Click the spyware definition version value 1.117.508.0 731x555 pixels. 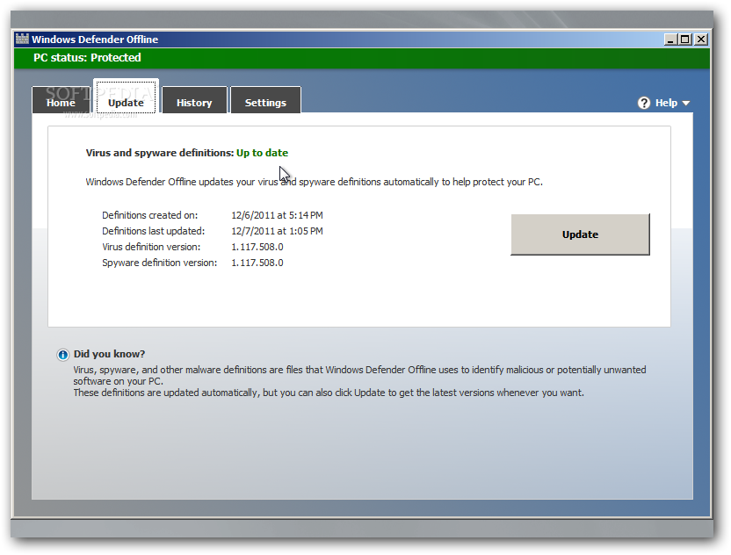tap(257, 263)
